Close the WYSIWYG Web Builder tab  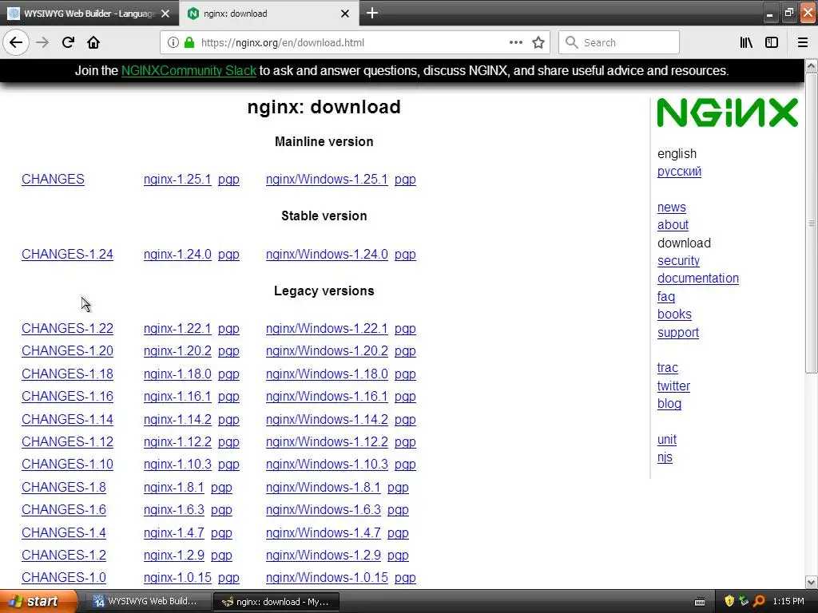165,14
